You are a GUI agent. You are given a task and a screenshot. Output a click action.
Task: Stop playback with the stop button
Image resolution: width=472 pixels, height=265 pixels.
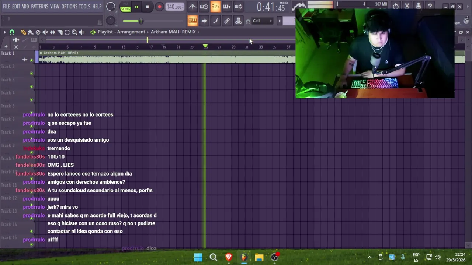click(x=147, y=7)
